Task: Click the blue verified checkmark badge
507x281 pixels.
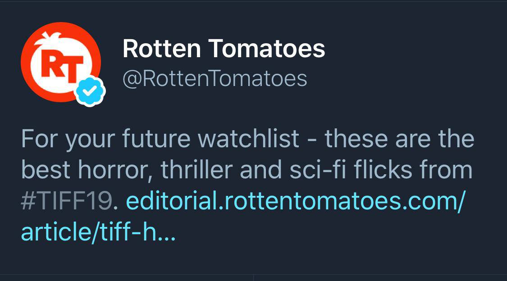Action: [90, 91]
